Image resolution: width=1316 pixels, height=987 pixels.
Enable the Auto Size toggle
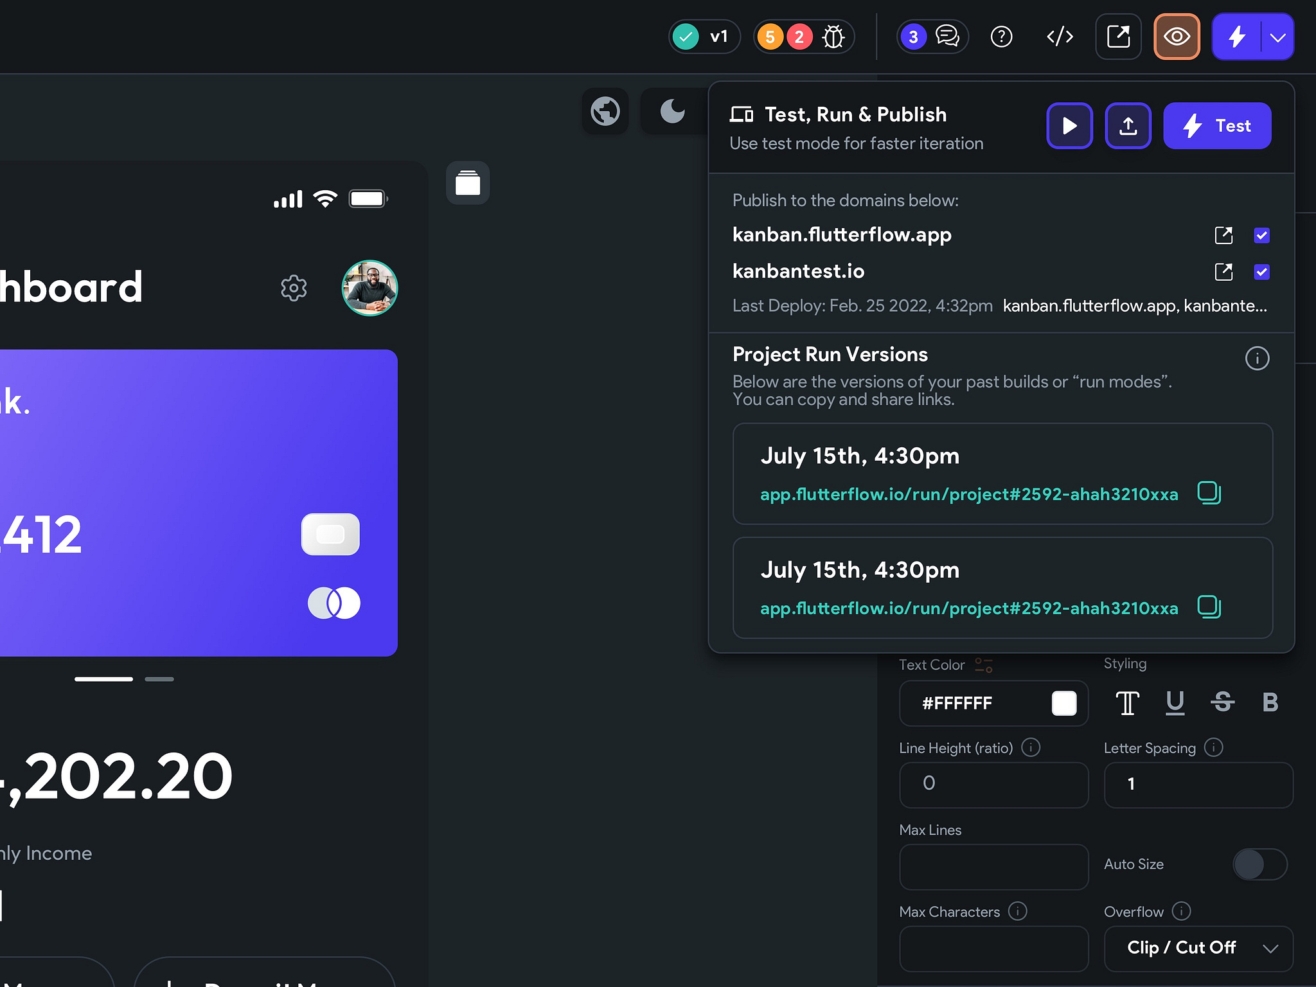[1259, 864]
